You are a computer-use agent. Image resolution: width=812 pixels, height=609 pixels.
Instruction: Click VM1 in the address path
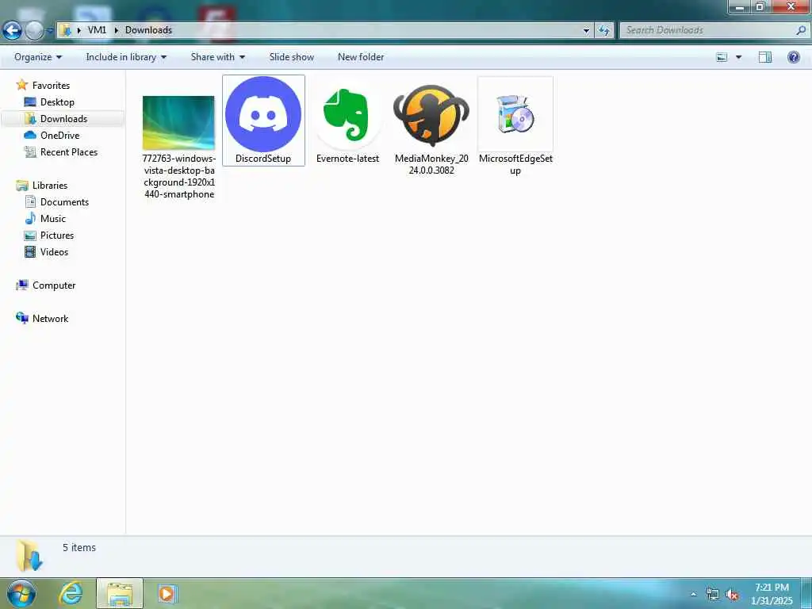coord(97,30)
